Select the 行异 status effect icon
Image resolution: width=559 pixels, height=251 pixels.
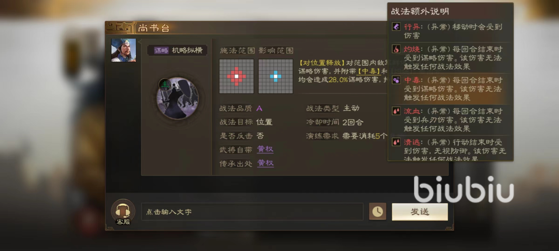pyautogui.click(x=396, y=27)
